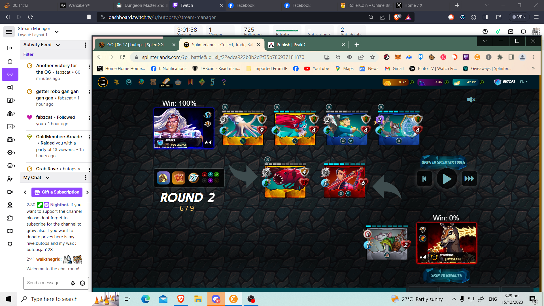Open Activity Feed panel options menu
The height and width of the screenshot is (306, 544).
86,45
